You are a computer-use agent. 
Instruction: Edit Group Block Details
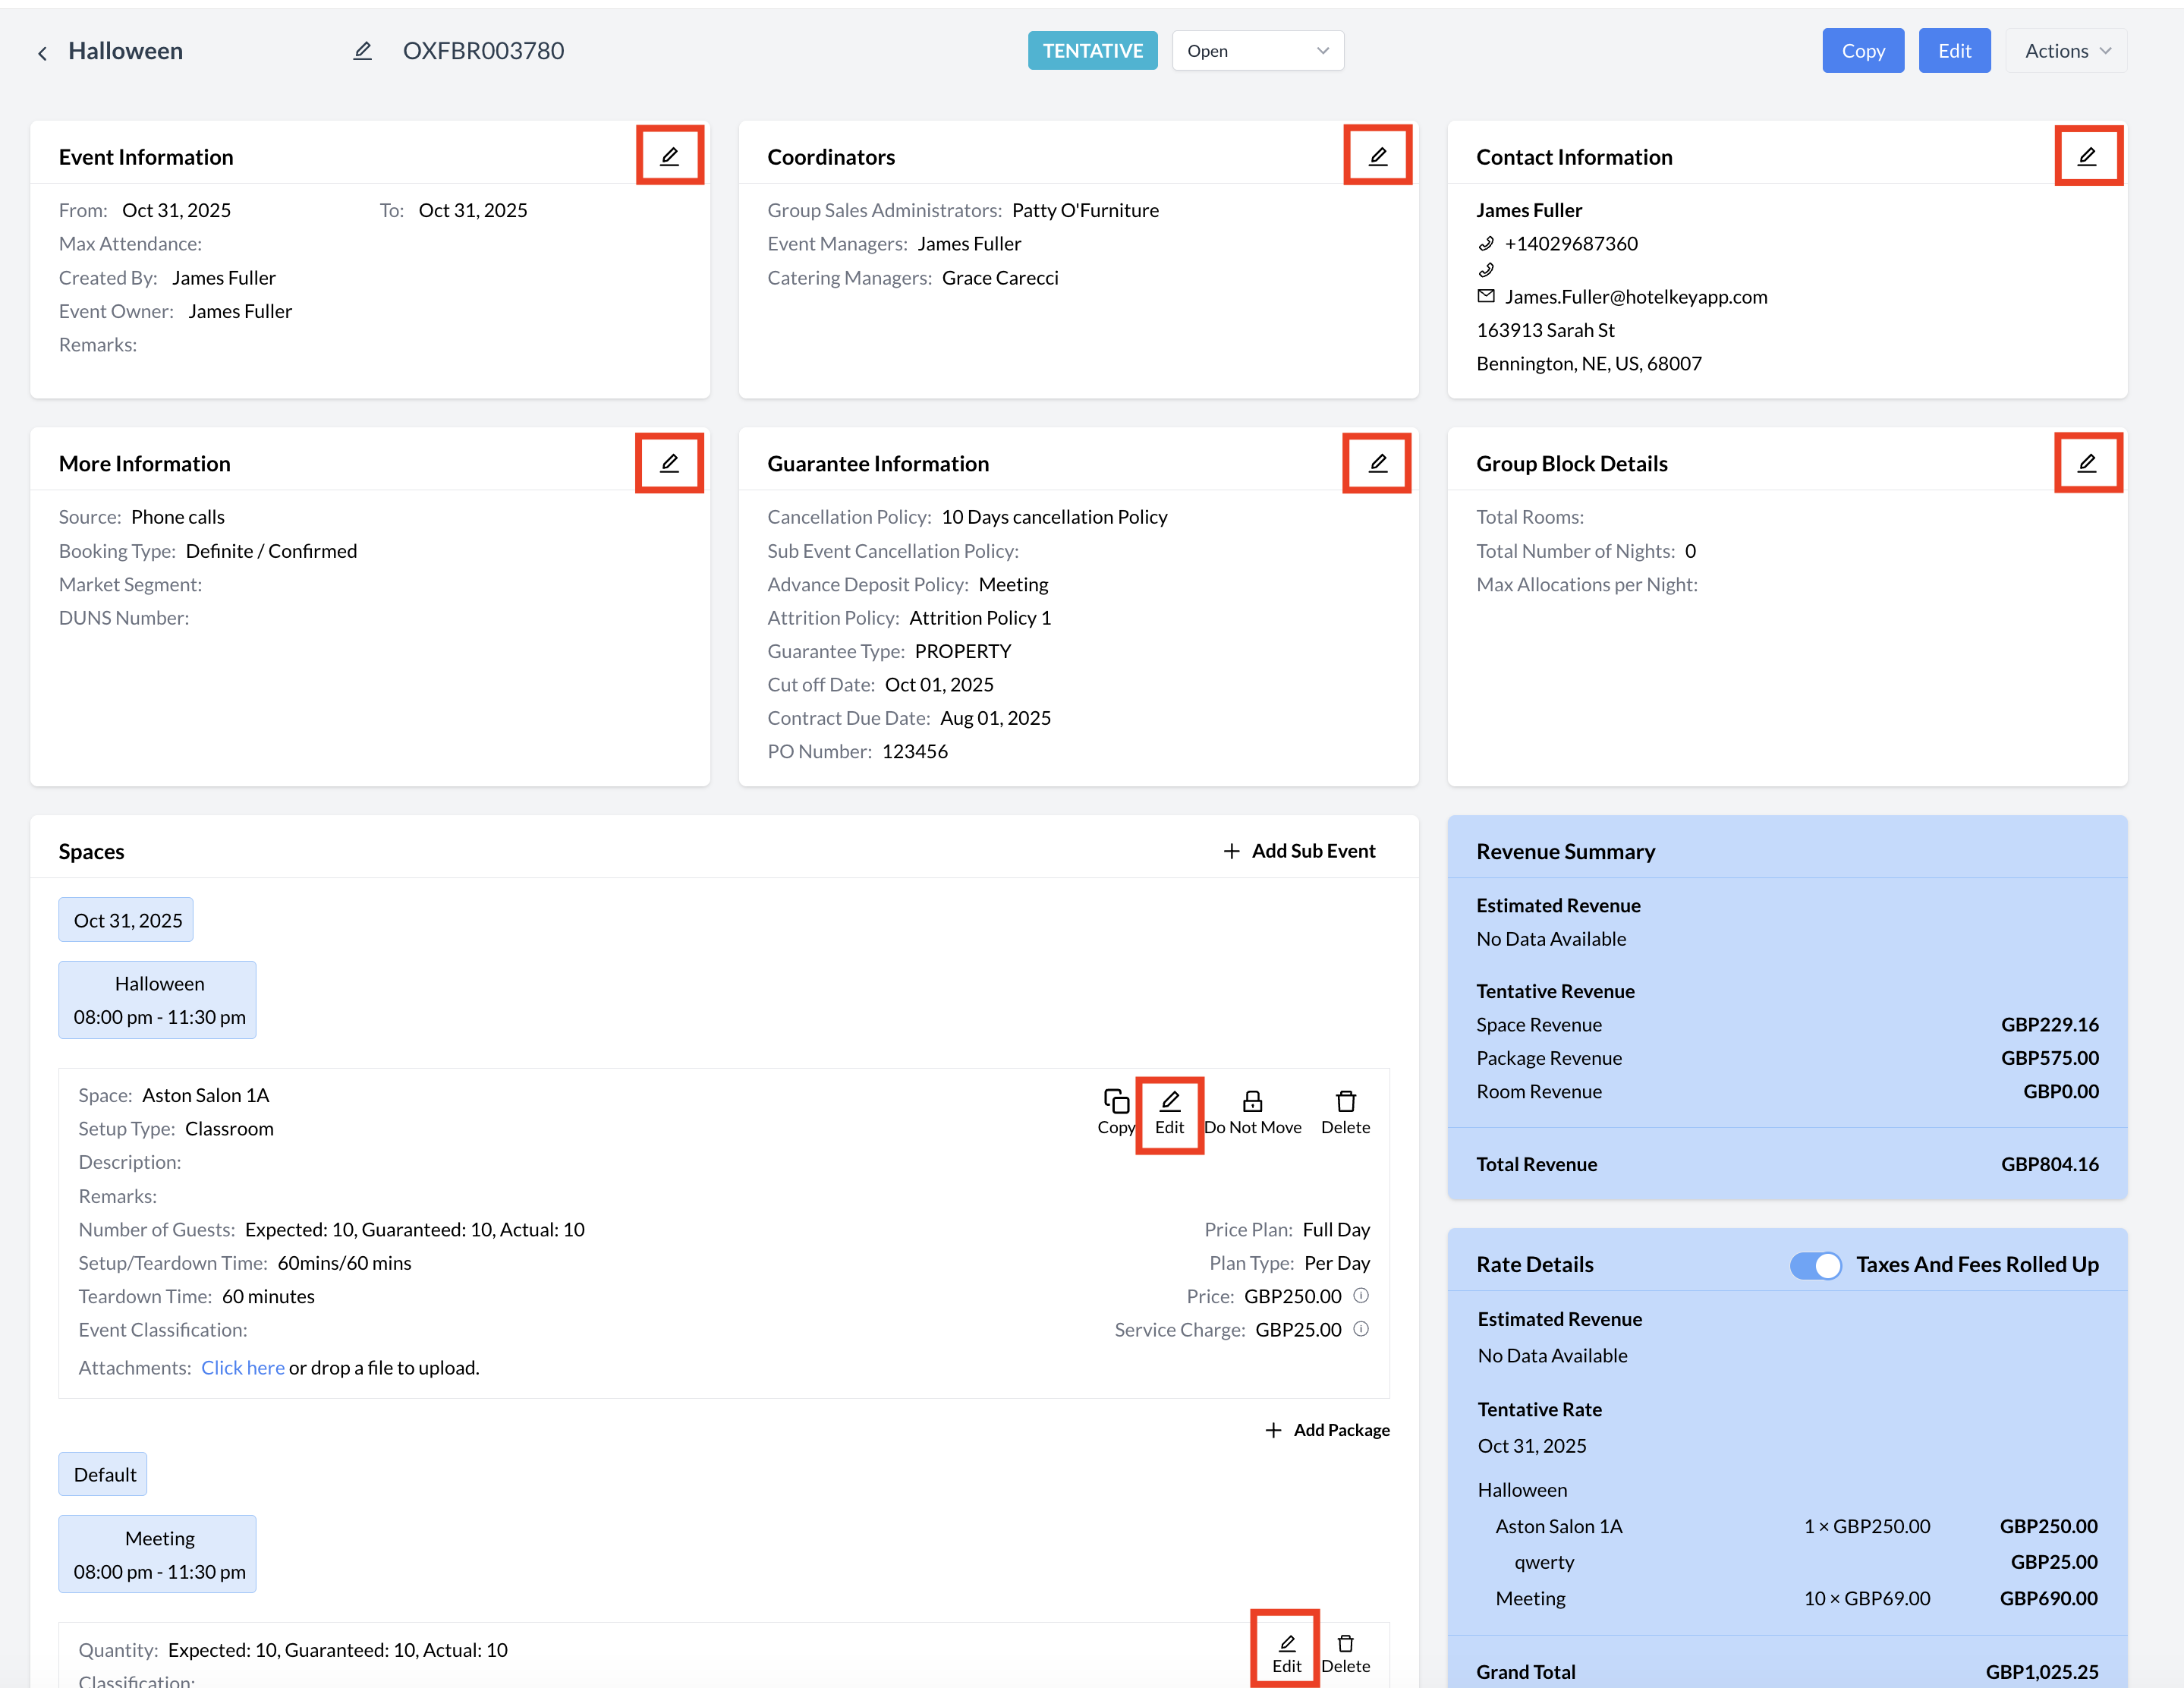coord(2087,463)
